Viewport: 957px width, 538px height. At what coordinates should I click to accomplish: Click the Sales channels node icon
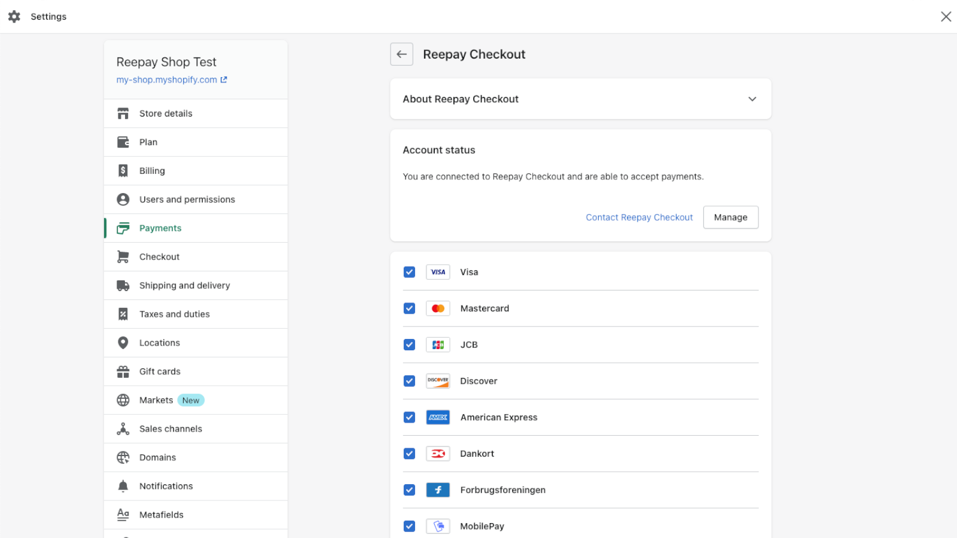pos(123,429)
